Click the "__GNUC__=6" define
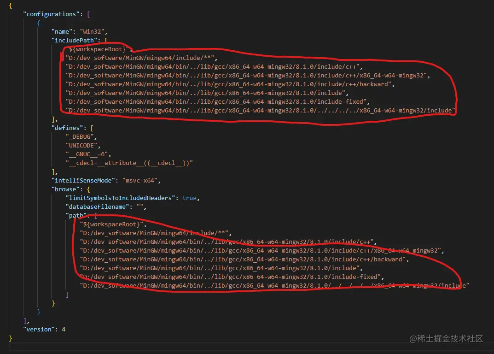The width and height of the screenshot is (494, 354). 87,154
